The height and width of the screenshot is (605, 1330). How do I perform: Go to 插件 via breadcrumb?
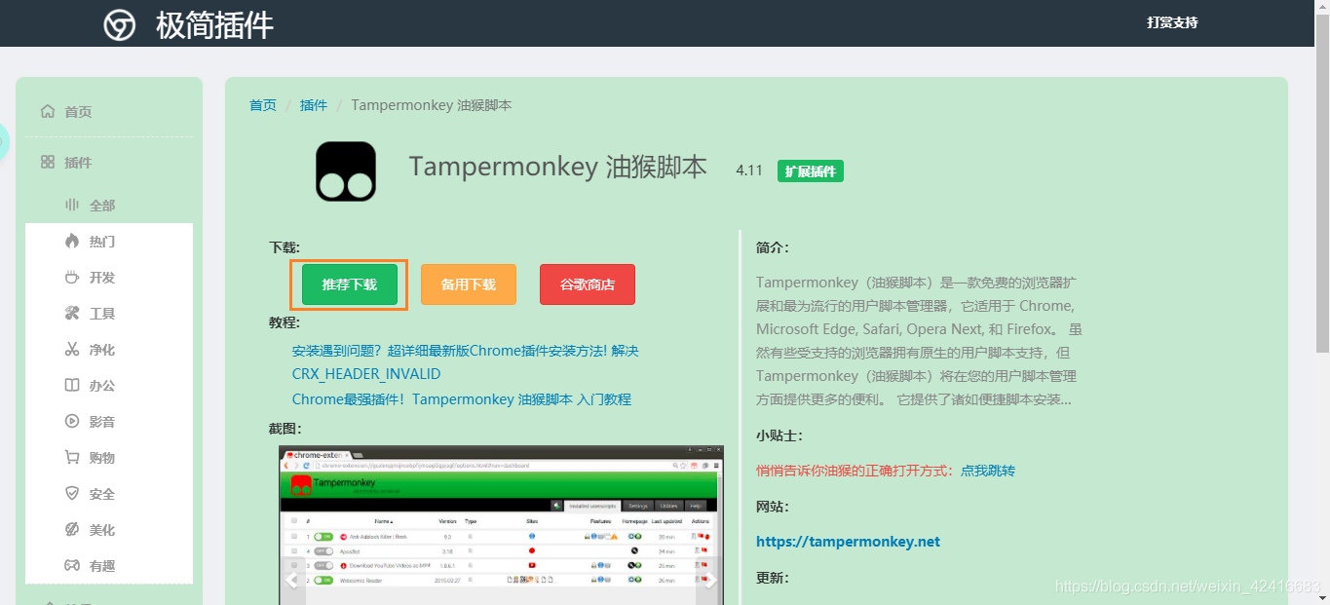[x=314, y=105]
